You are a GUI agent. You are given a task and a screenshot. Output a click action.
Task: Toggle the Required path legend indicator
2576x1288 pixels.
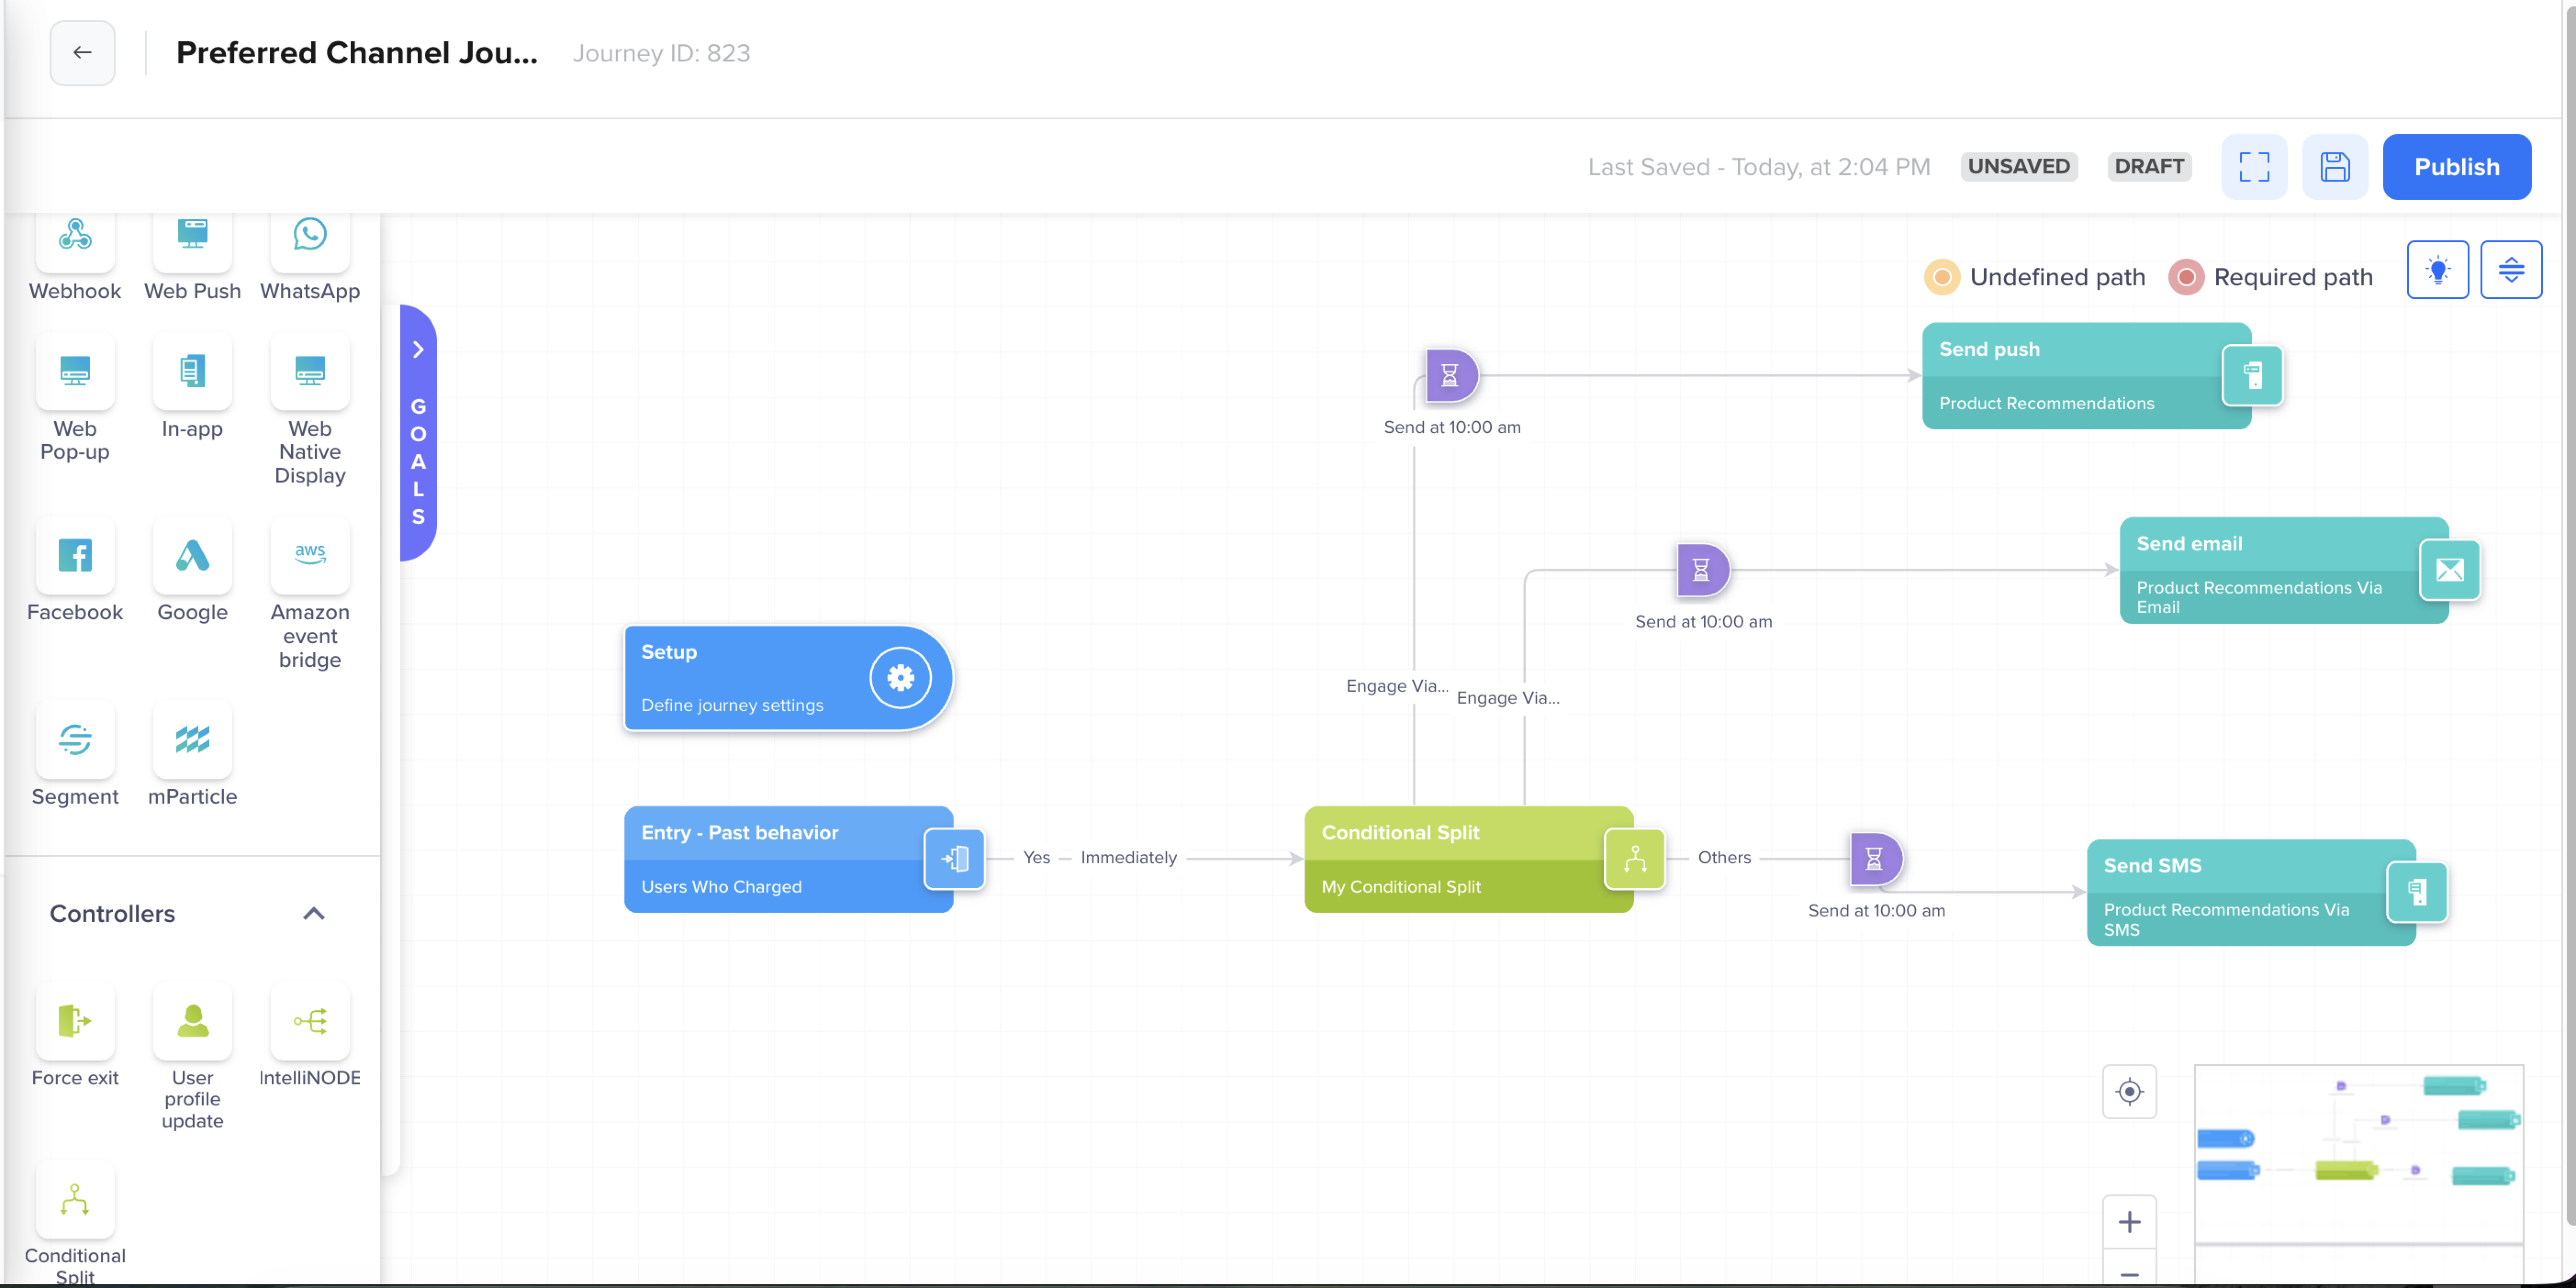pyautogui.click(x=2186, y=277)
